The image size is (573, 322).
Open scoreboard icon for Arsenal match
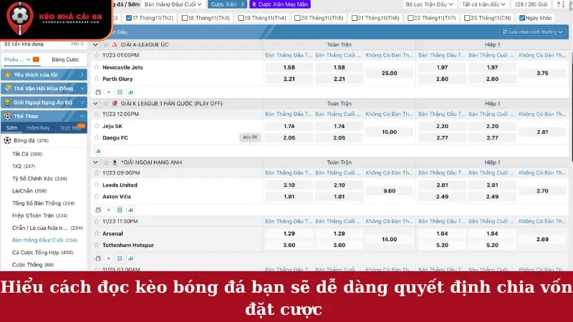pos(120,258)
